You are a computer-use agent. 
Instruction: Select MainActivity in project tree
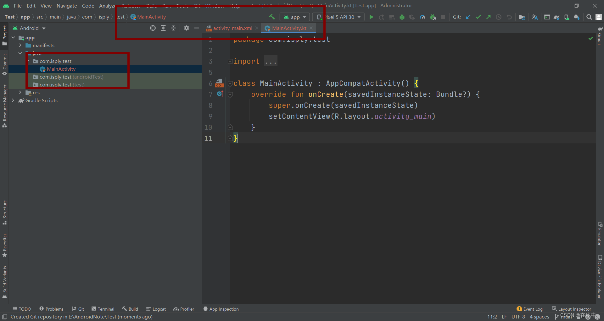click(x=61, y=69)
